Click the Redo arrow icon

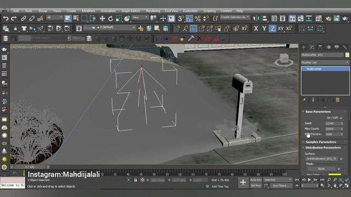coord(14,18)
